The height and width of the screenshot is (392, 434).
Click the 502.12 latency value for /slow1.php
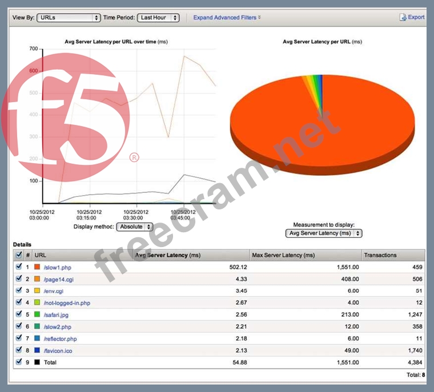click(x=238, y=267)
